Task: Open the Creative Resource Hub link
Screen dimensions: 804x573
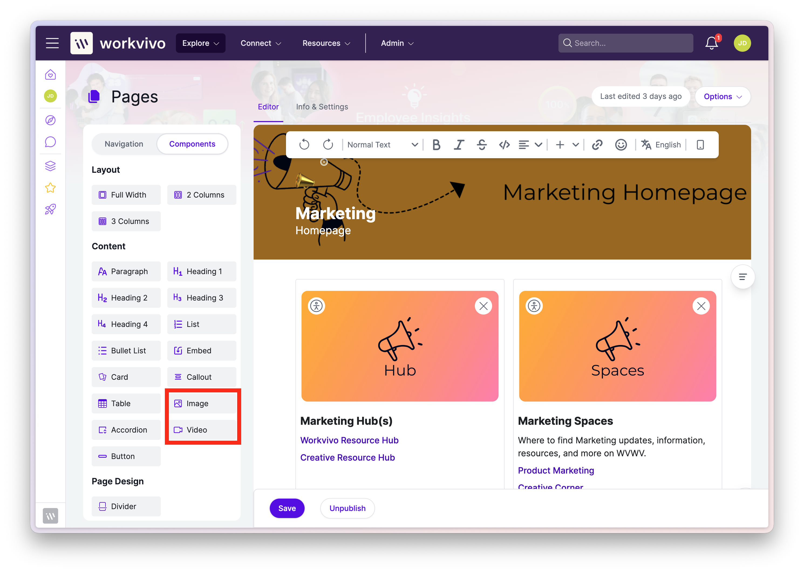Action: (x=348, y=458)
